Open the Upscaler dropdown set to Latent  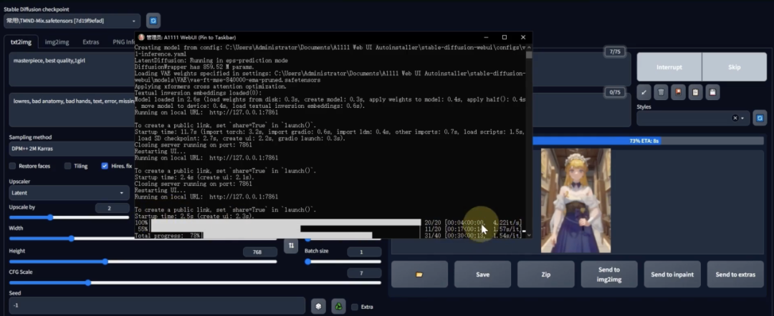tap(69, 193)
